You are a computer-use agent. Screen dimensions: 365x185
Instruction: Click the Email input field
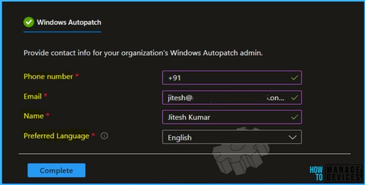232,97
